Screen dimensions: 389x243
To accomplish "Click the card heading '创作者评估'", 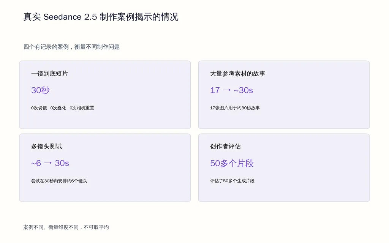I will tap(225, 147).
